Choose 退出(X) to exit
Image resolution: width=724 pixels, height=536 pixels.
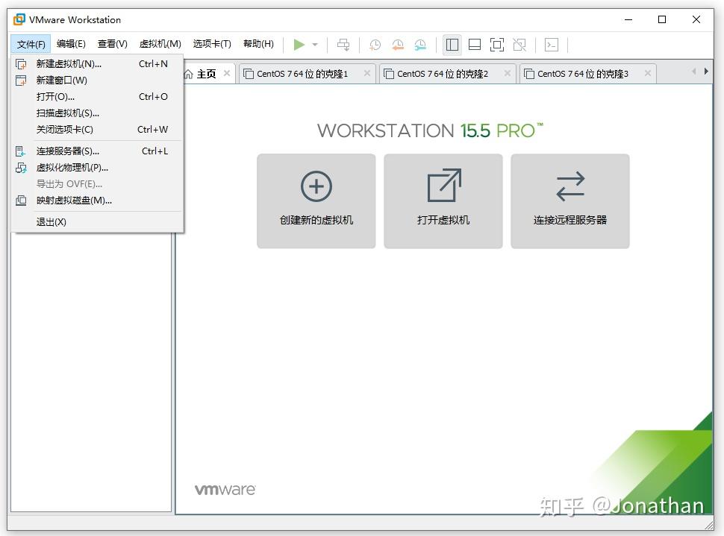point(98,222)
